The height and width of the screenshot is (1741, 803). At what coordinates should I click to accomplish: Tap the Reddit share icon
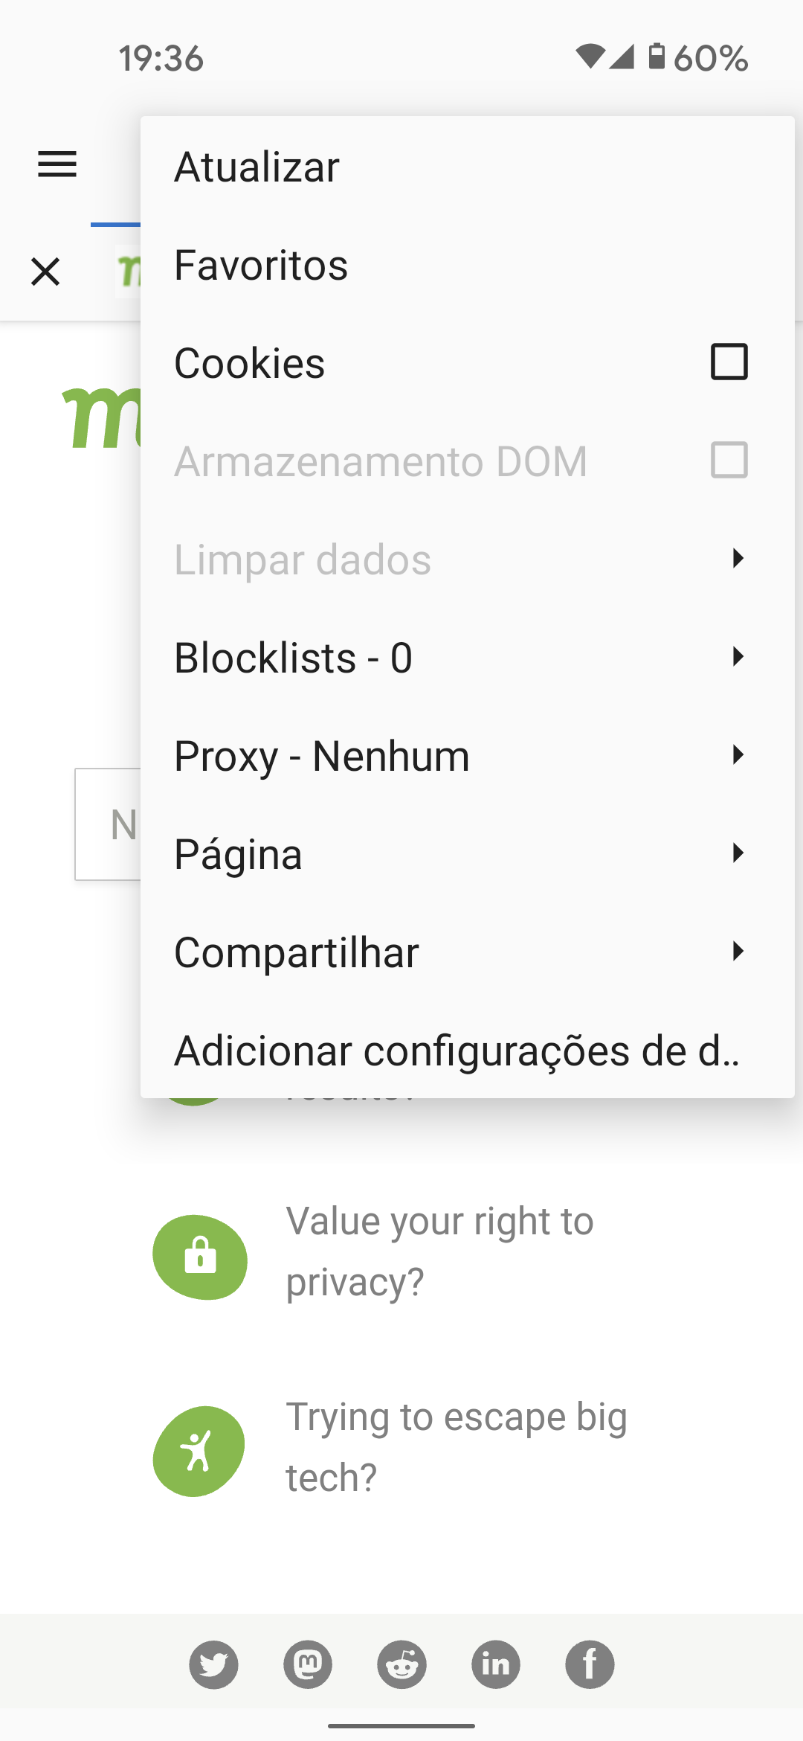[401, 1664]
